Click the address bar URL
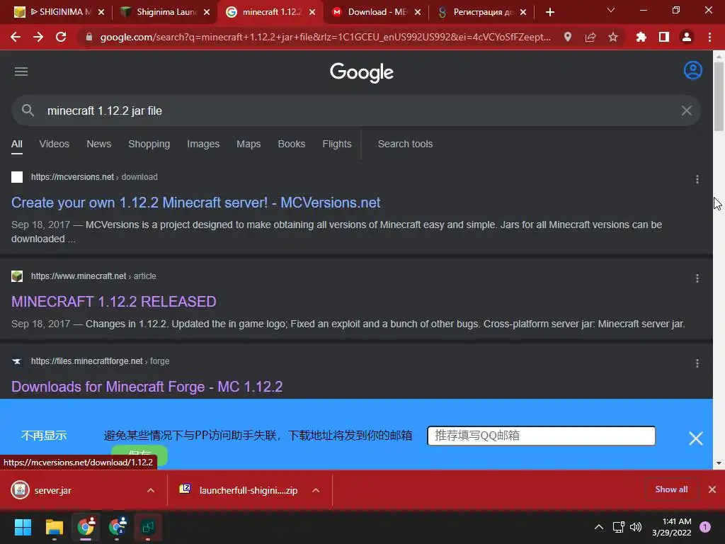 pos(325,37)
